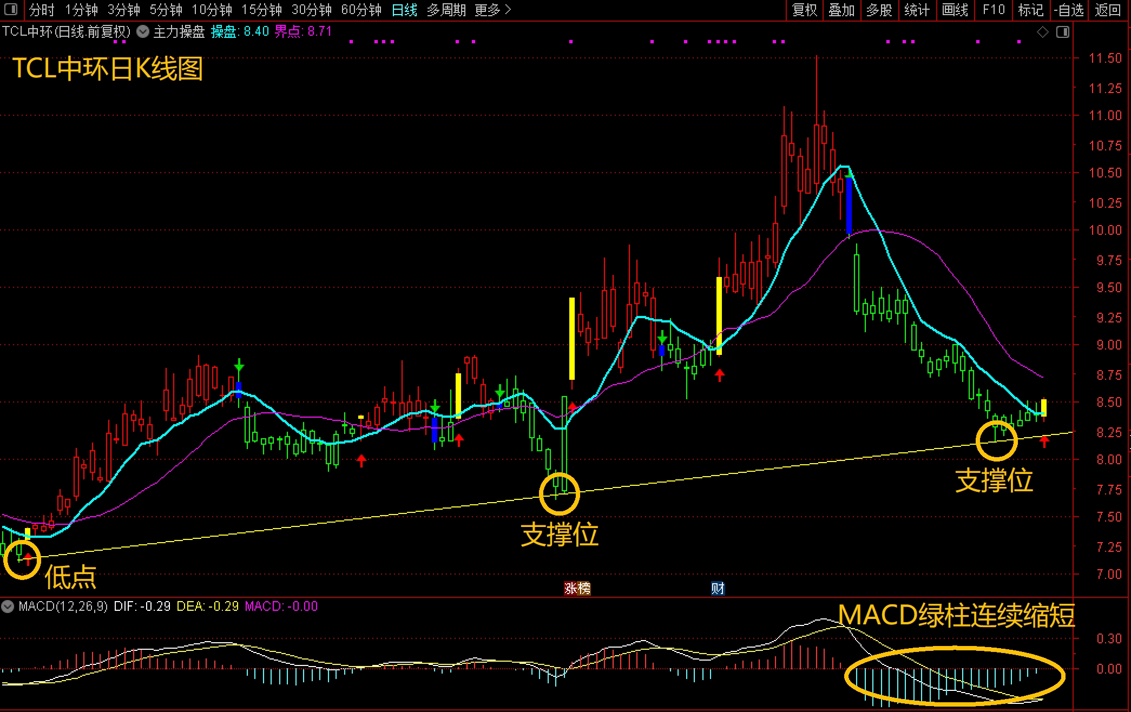Image resolution: width=1131 pixels, height=712 pixels.
Task: Click the 统计 statistics button
Action: coord(917,10)
